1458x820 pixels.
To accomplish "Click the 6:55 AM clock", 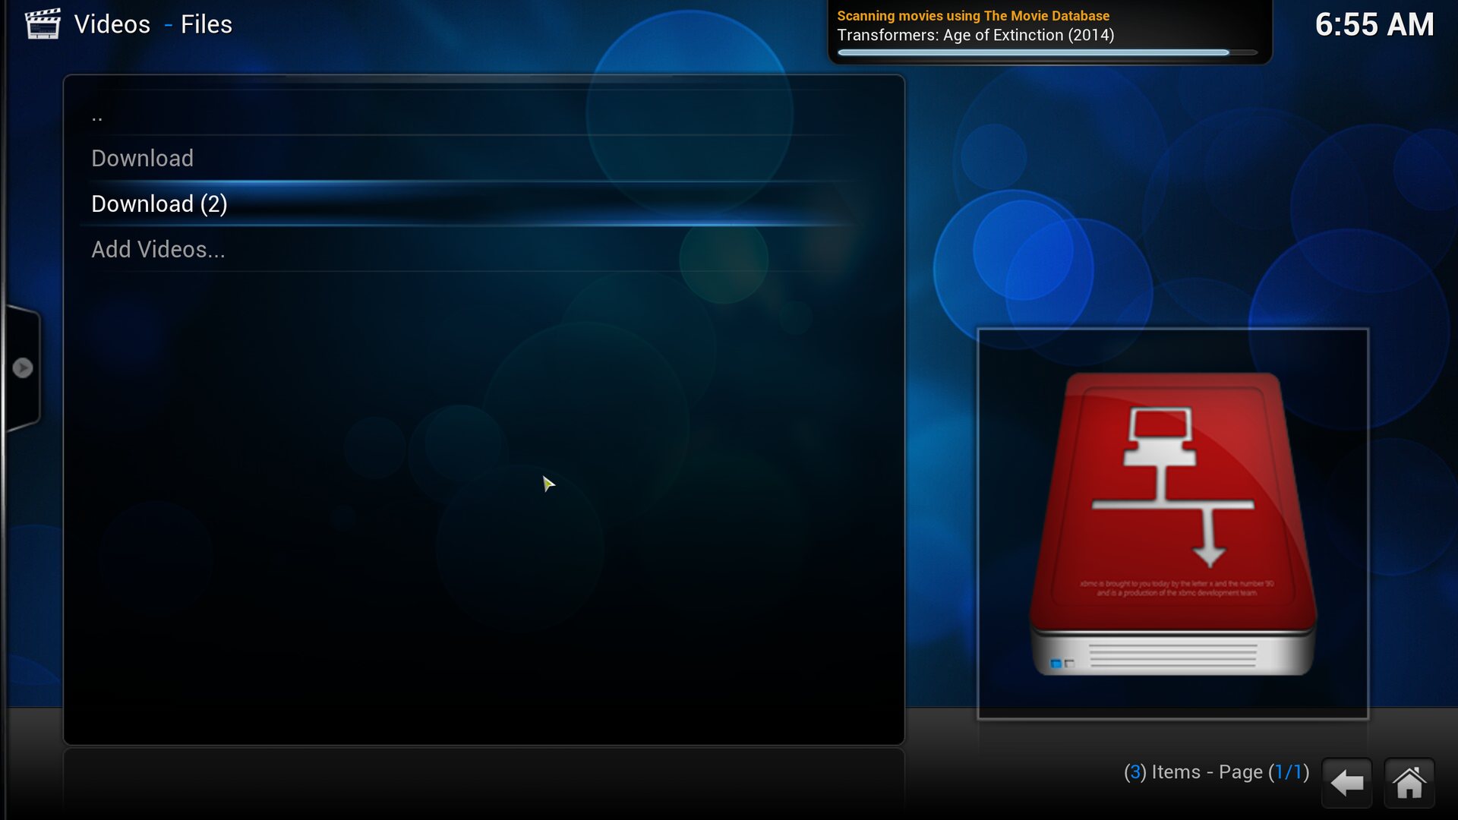I will point(1374,24).
